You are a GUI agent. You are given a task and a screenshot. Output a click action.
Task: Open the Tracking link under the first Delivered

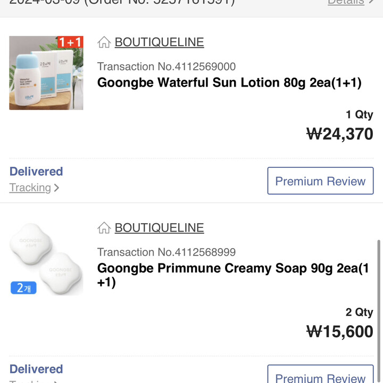coord(30,188)
